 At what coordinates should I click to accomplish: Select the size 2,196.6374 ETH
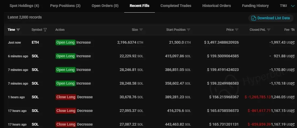[130, 42]
